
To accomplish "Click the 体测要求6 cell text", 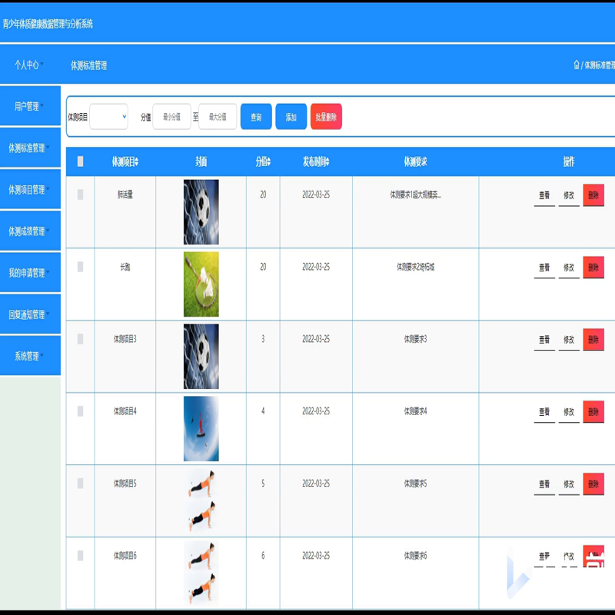I will 415,555.
